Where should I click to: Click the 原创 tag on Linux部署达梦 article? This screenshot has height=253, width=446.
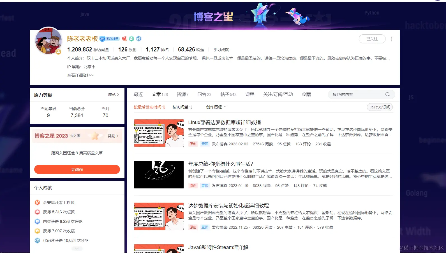point(193,144)
